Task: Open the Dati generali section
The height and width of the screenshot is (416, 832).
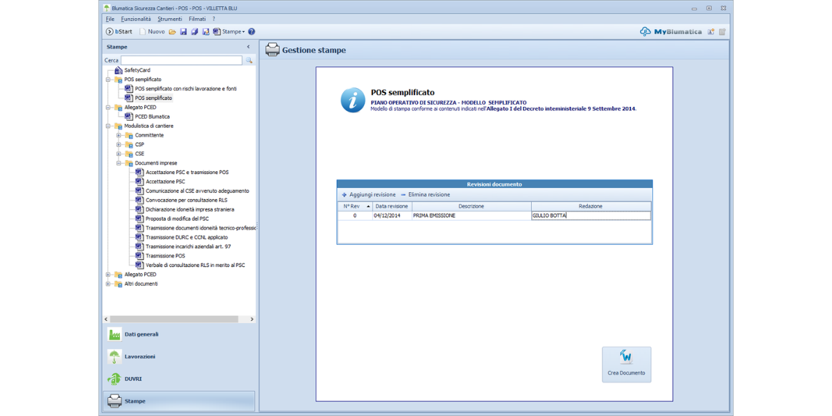Action: [141, 334]
